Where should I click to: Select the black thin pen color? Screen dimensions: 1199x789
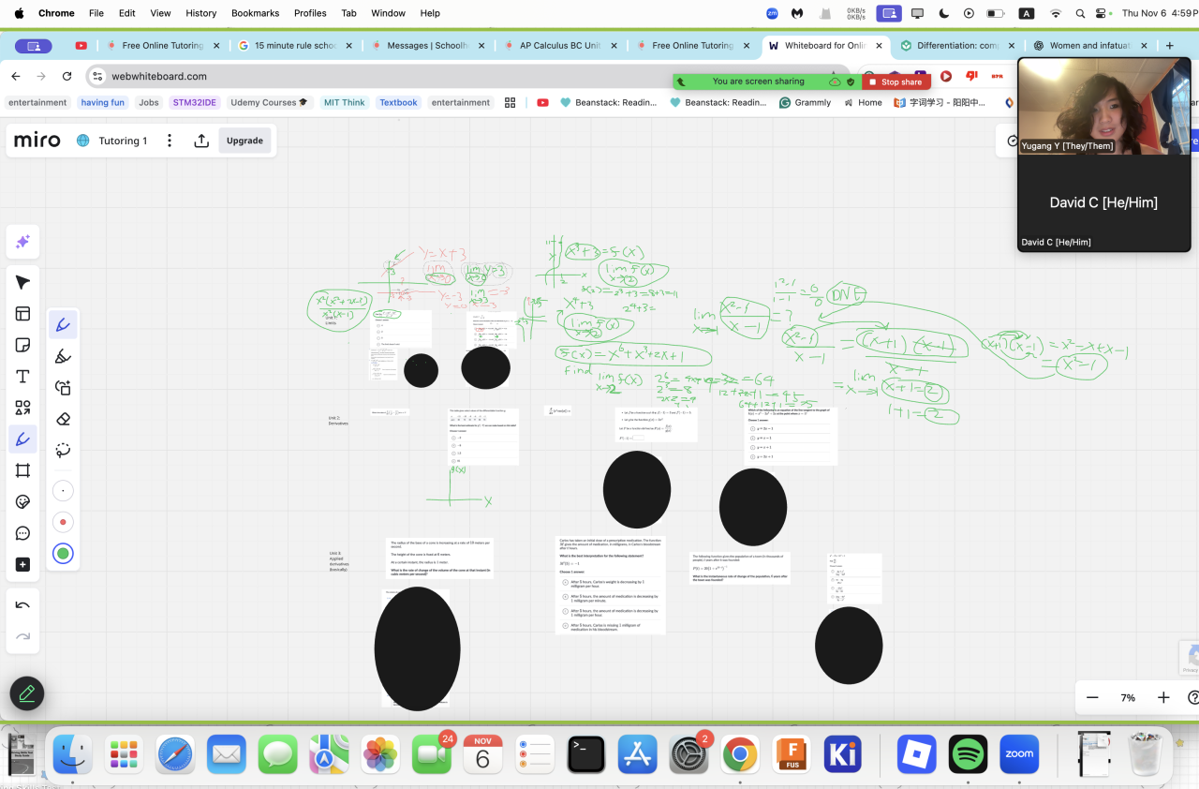[63, 490]
